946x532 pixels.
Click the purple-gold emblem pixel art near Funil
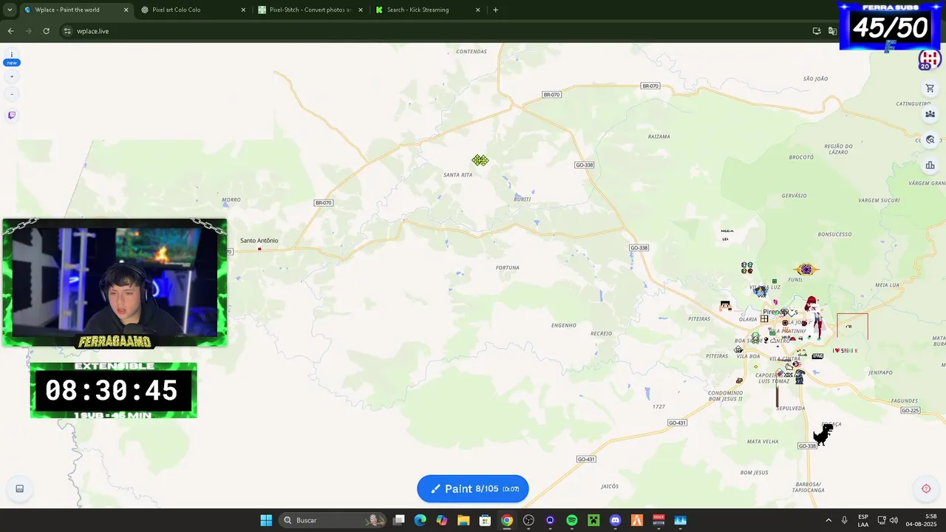tap(806, 270)
